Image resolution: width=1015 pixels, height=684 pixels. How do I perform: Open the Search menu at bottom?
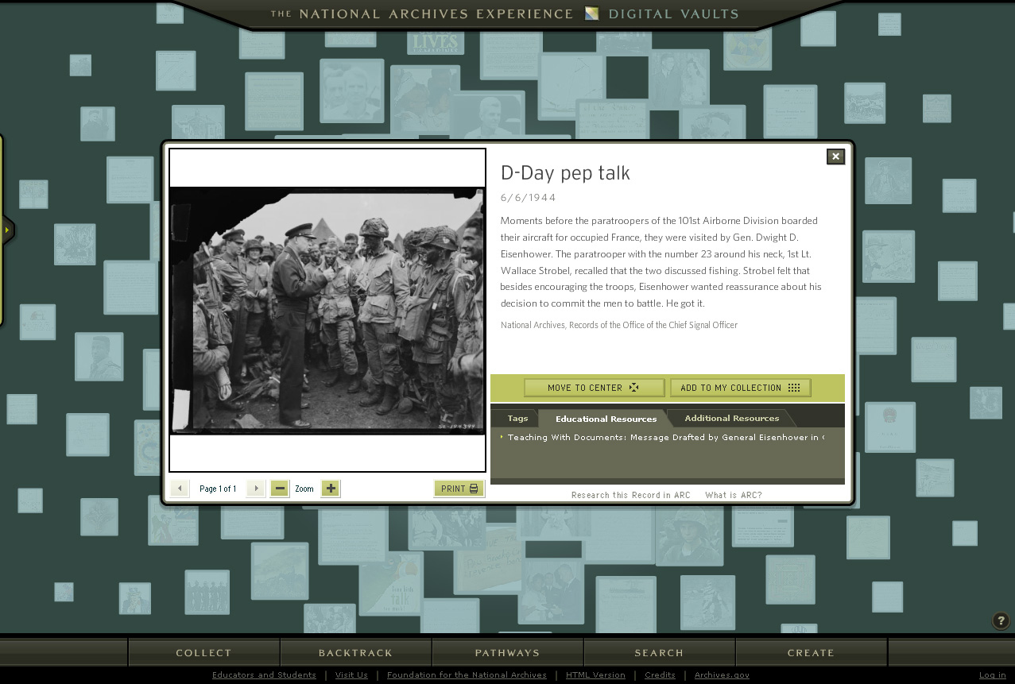click(659, 653)
